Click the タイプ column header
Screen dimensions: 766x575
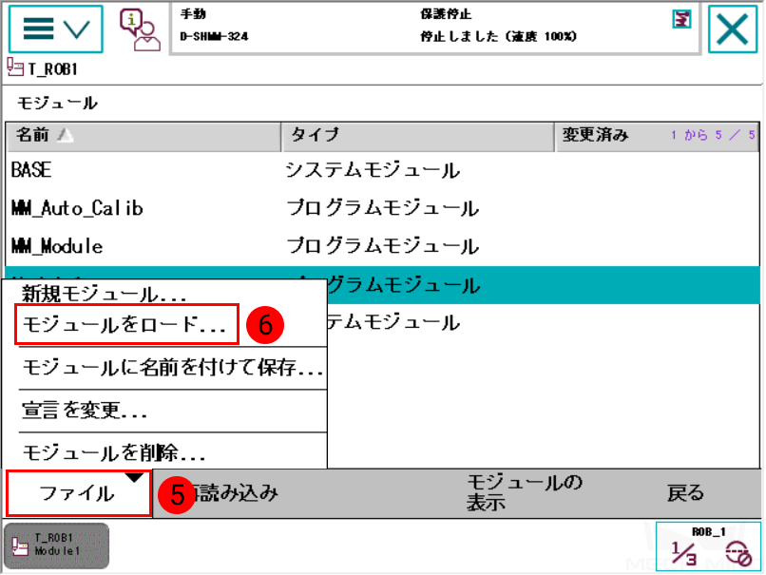coord(417,135)
